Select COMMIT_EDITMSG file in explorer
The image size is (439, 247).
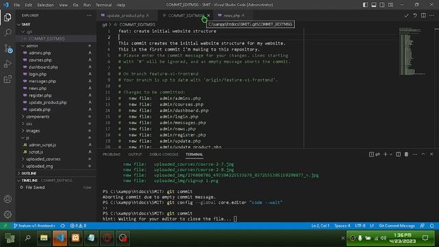click(56, 38)
